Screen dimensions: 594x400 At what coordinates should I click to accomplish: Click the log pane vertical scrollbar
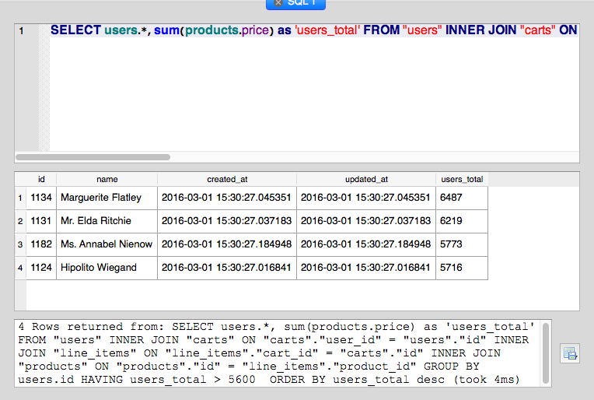point(546,353)
